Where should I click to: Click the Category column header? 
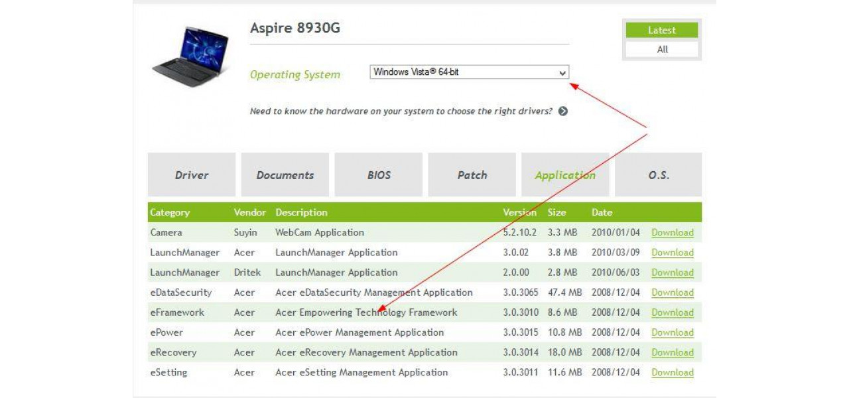point(170,213)
